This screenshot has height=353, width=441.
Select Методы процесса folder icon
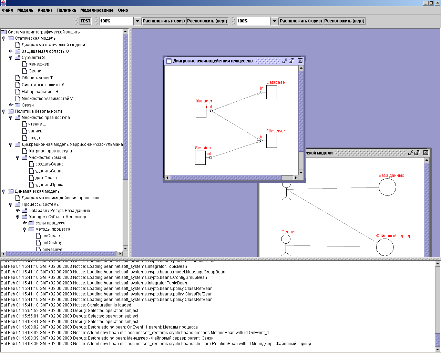tap(31, 229)
